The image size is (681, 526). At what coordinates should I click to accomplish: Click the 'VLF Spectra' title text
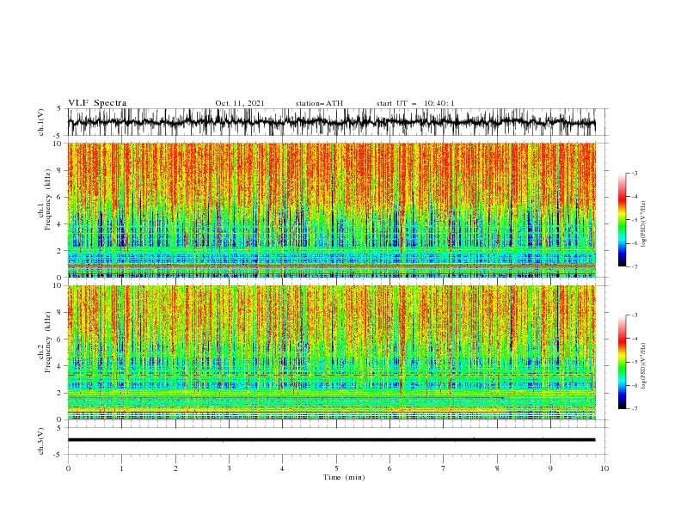tap(97, 103)
